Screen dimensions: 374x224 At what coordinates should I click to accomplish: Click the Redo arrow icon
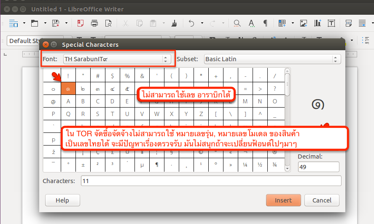(x=213, y=23)
